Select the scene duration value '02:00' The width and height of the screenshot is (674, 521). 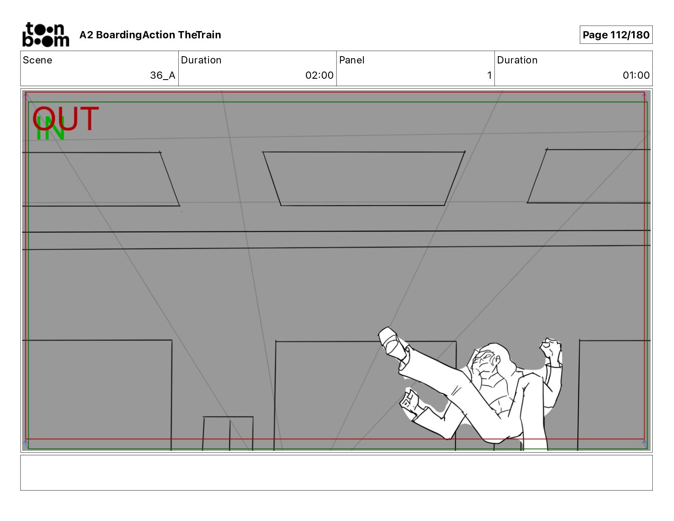click(319, 75)
